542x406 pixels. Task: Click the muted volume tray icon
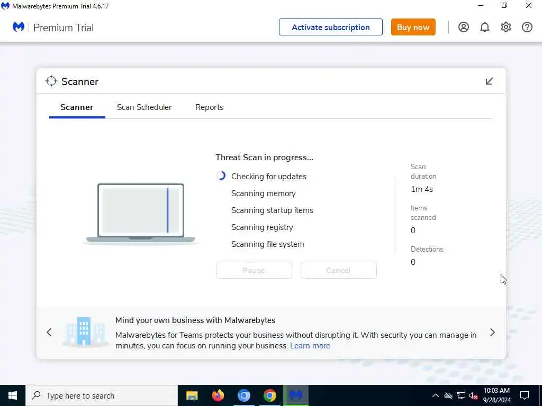473,395
